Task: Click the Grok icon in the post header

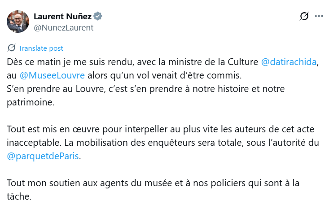Action: (x=304, y=17)
